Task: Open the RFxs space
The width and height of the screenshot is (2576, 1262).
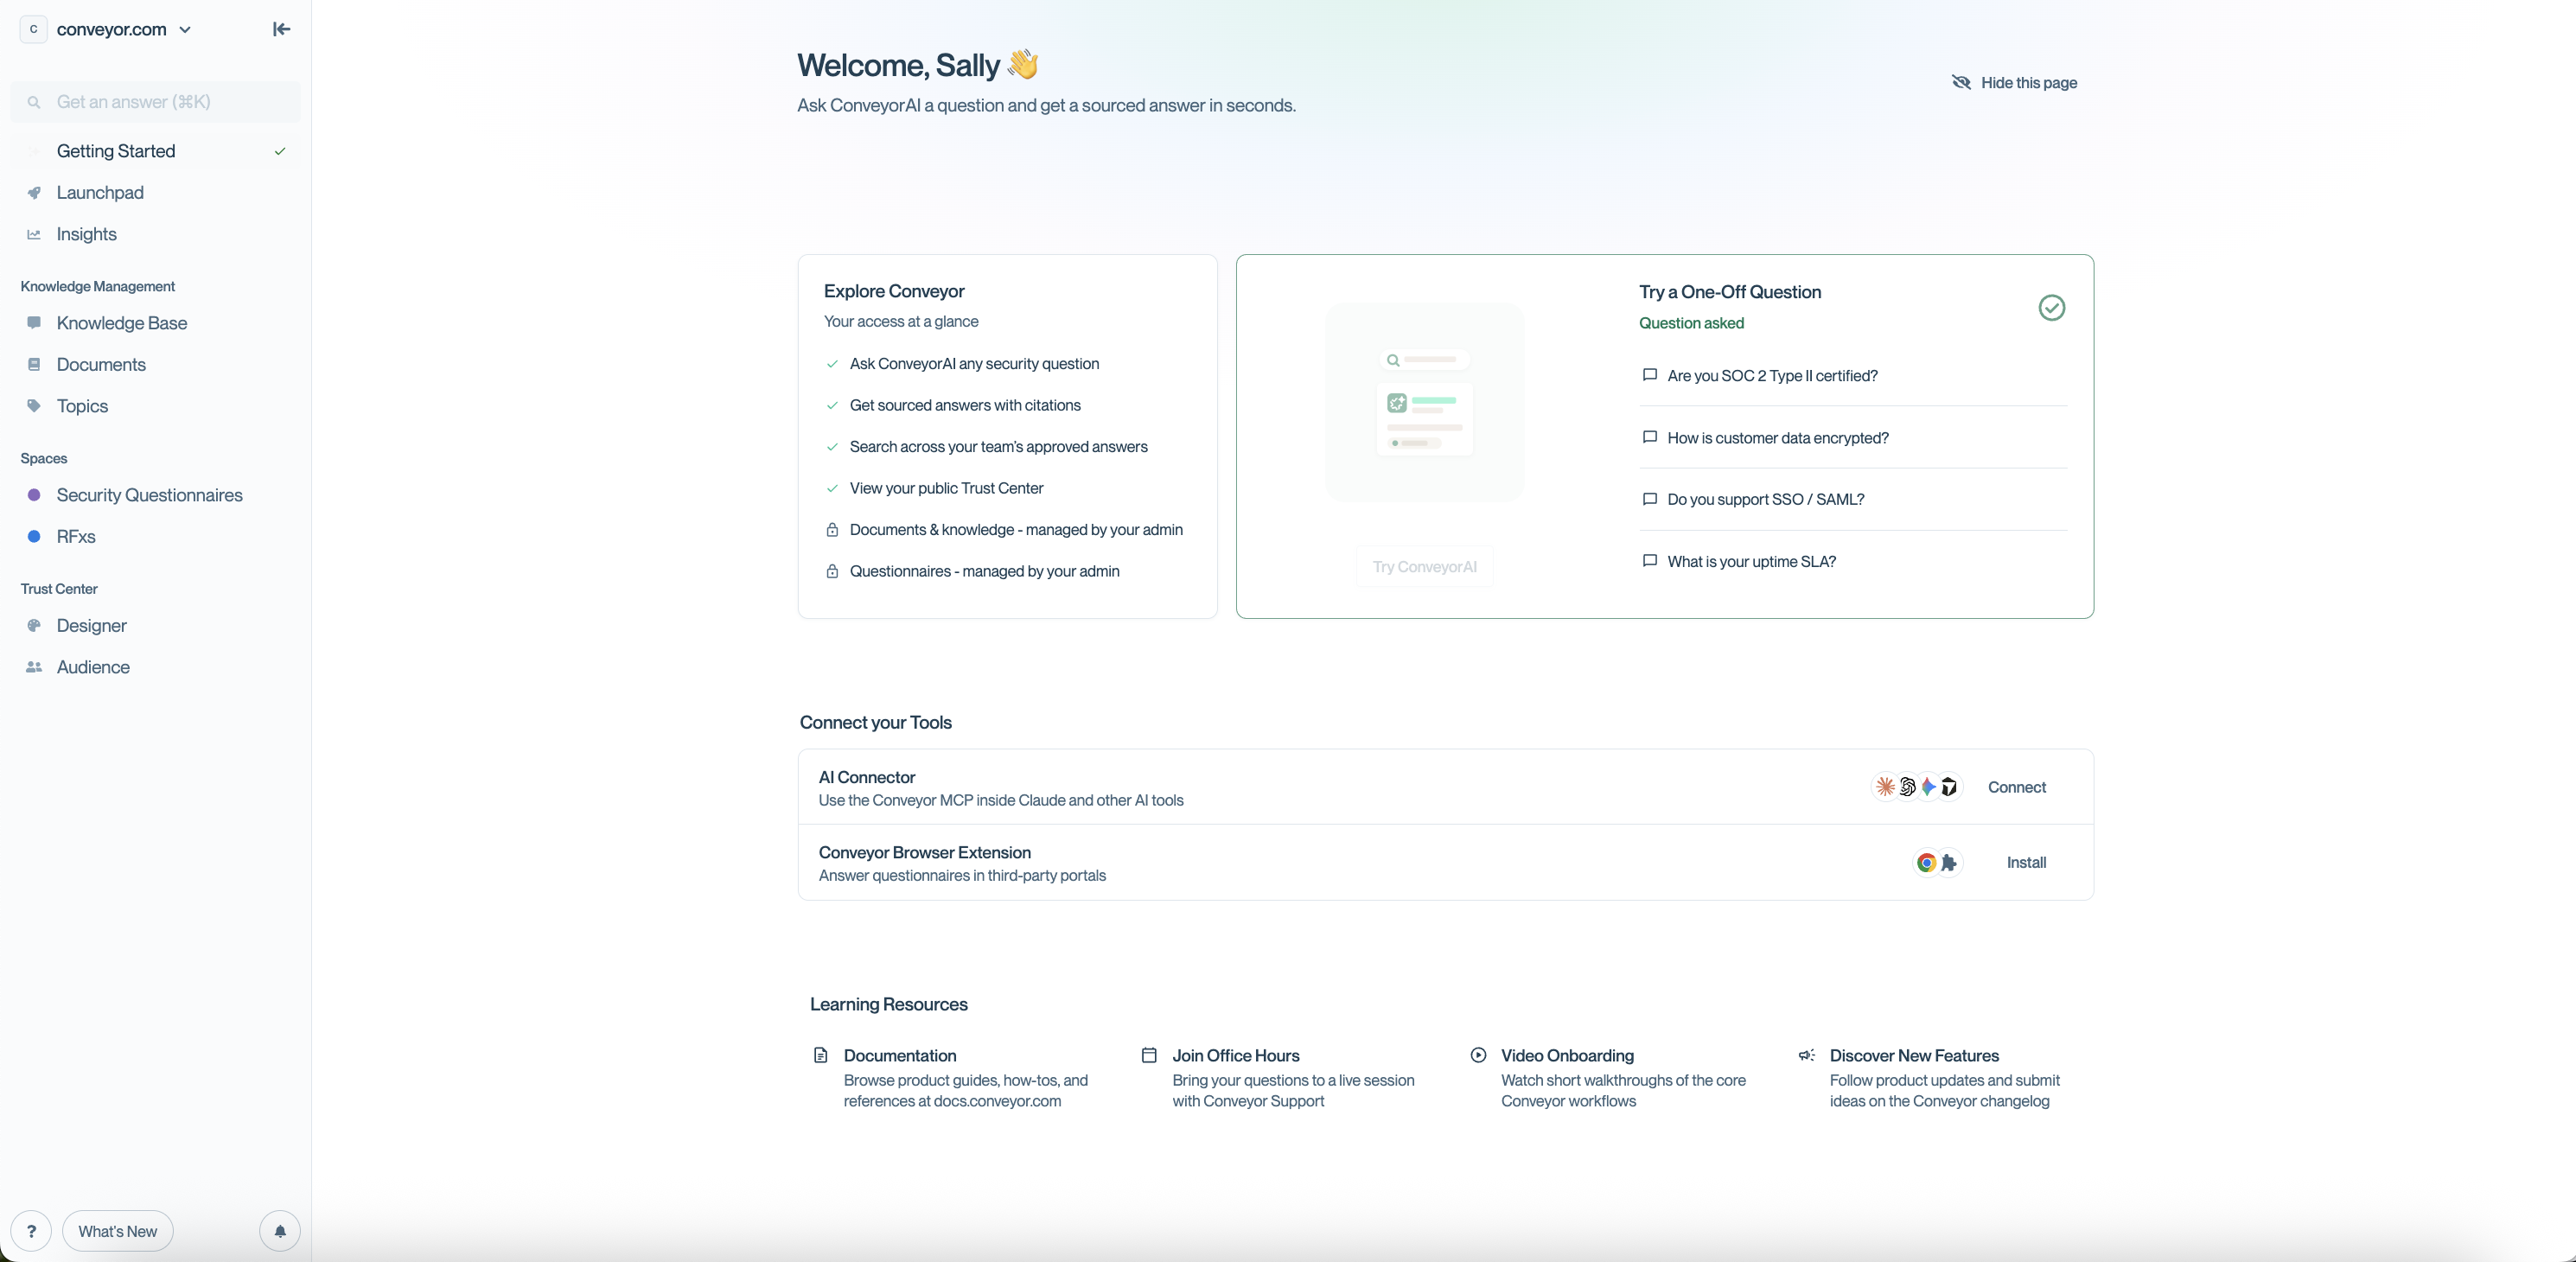Action: point(156,537)
